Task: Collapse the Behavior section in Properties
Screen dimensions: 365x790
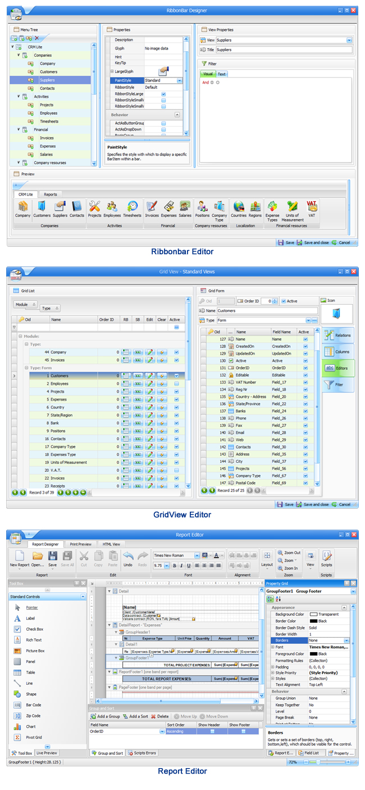Action: [177, 114]
